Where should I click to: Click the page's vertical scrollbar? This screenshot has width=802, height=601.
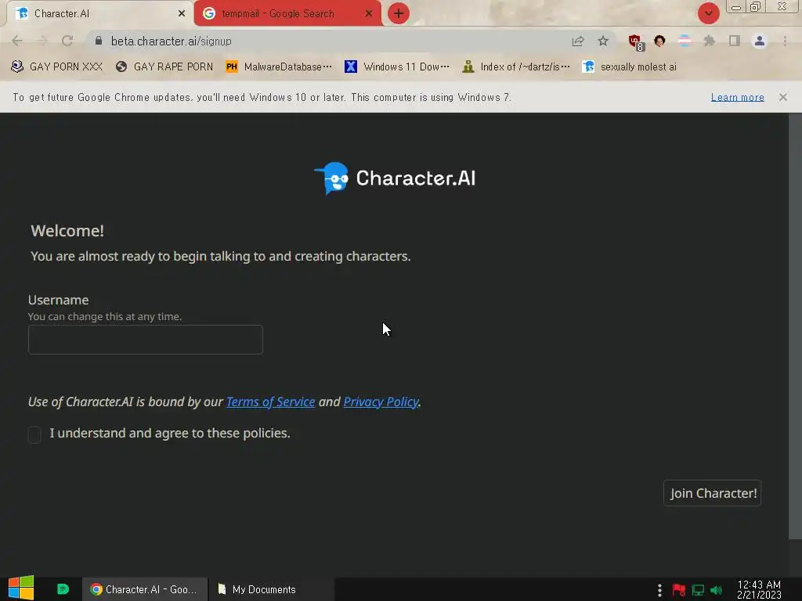795,326
